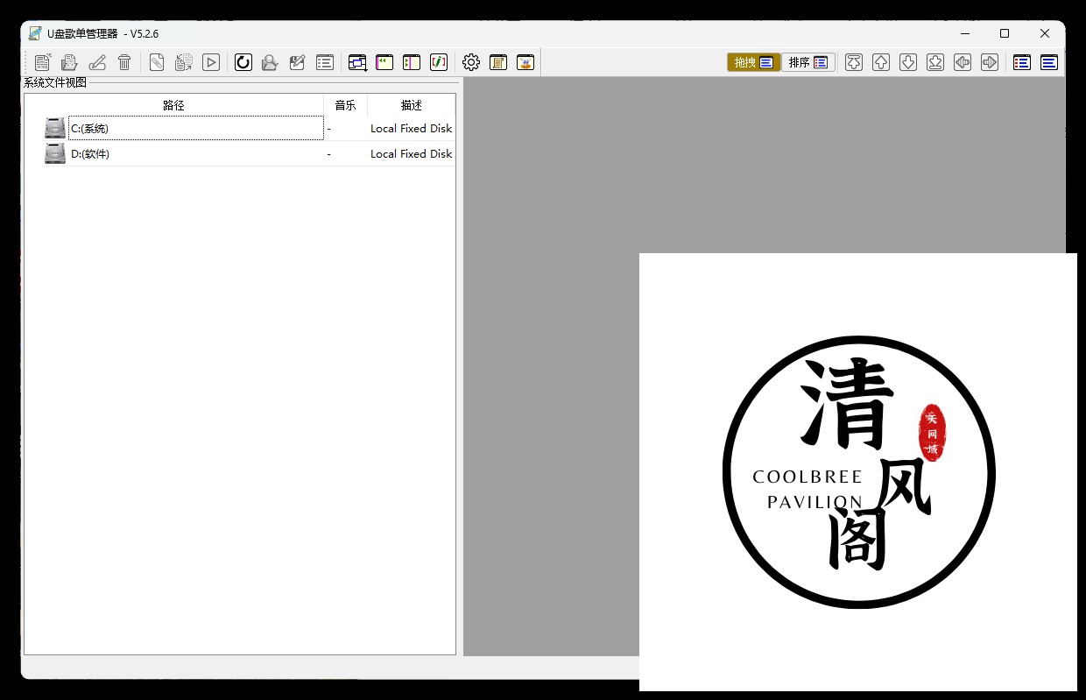Click the circular refresh arrow icon
The width and height of the screenshot is (1086, 700).
pos(243,62)
